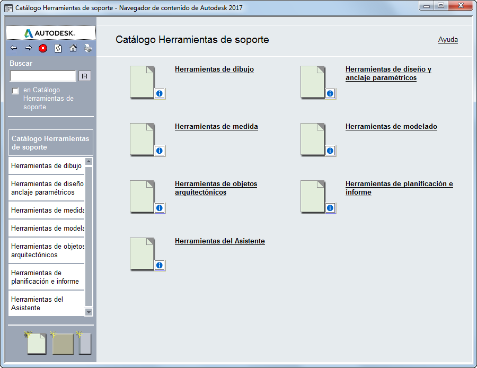The height and width of the screenshot is (368, 477).
Task: Minimize the Navegador de contenido window
Action: coord(427,6)
